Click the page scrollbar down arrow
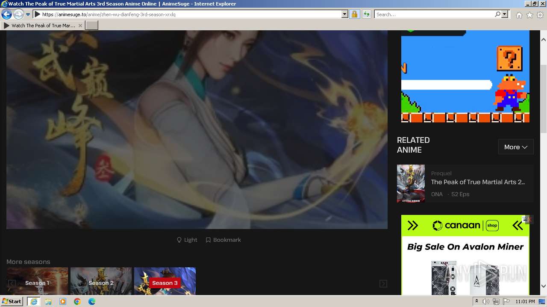The width and height of the screenshot is (547, 307). click(x=544, y=286)
